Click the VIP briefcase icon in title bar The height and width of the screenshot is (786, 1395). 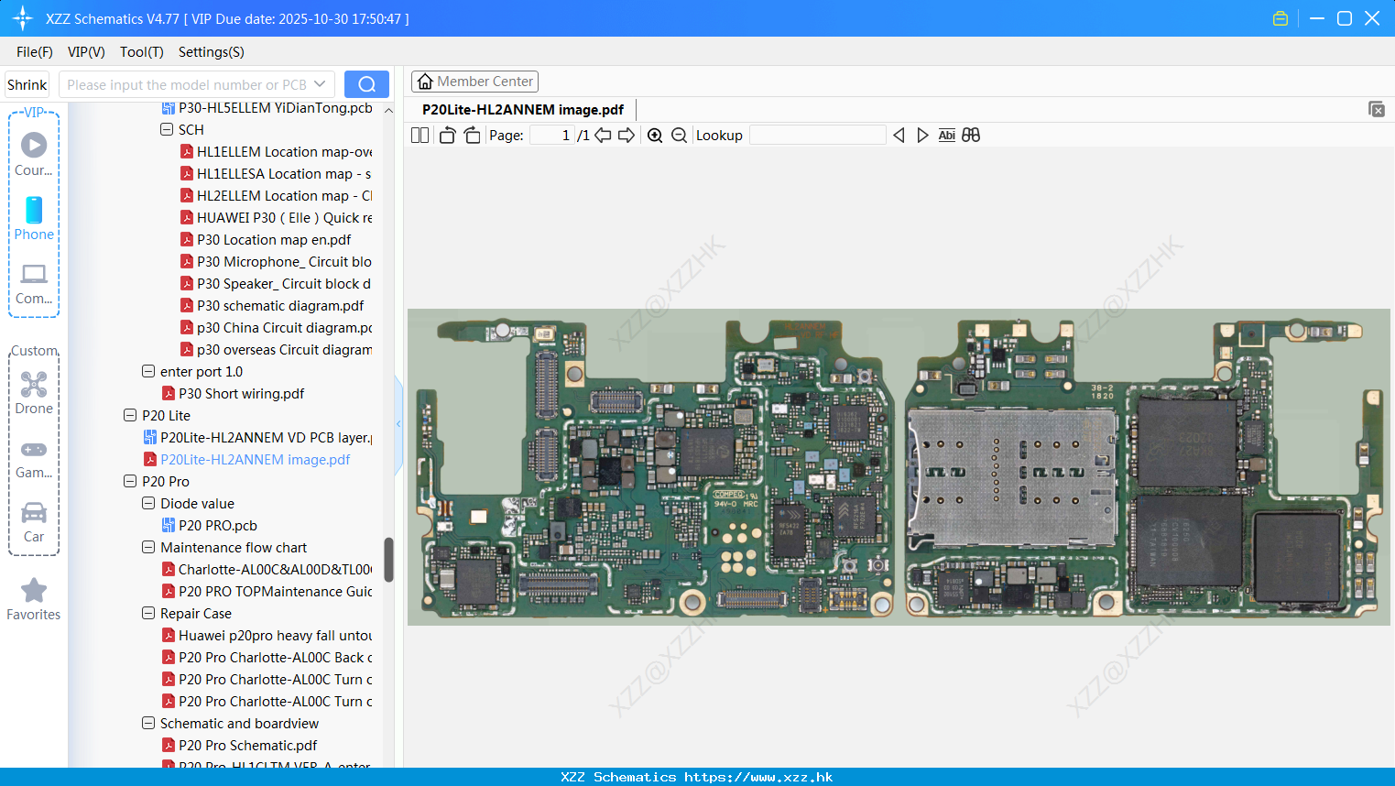pos(1281,18)
